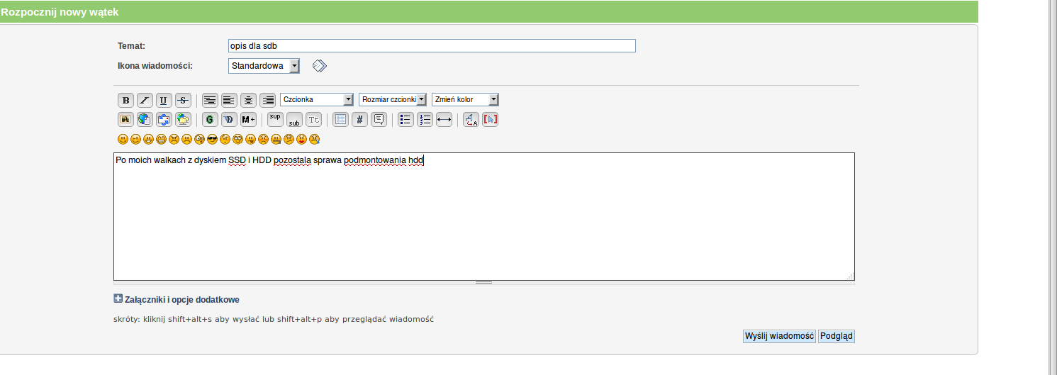Insert a hyperlink with globe-and-page icon
This screenshot has width=1057, height=375.
pos(145,120)
